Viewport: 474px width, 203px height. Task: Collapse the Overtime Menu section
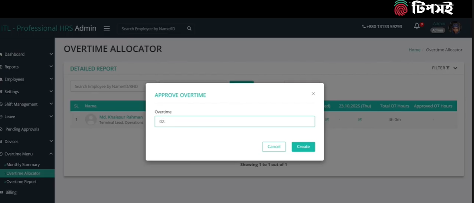pyautogui.click(x=26, y=154)
